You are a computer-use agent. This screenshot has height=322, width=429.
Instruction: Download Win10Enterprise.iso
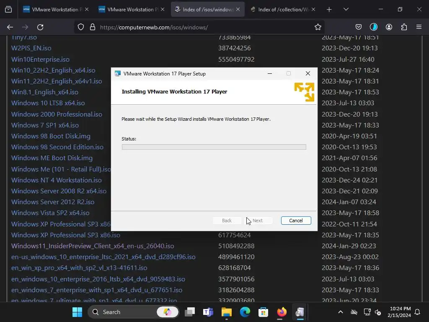[40, 60]
